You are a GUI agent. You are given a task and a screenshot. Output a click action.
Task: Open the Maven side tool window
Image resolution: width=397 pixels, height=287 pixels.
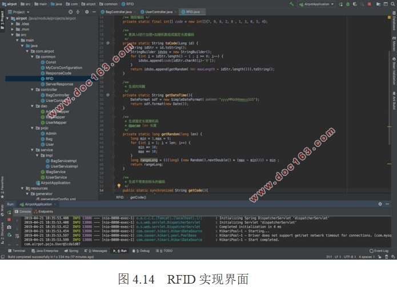[x=394, y=44]
